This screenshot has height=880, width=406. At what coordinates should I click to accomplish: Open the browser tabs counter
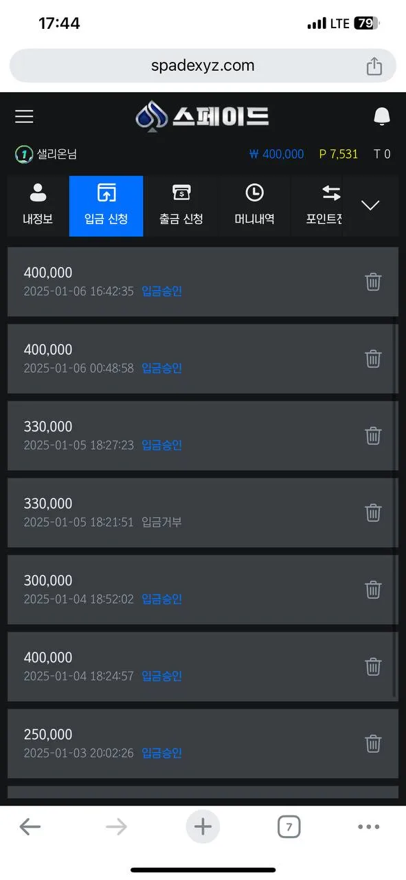pos(289,827)
